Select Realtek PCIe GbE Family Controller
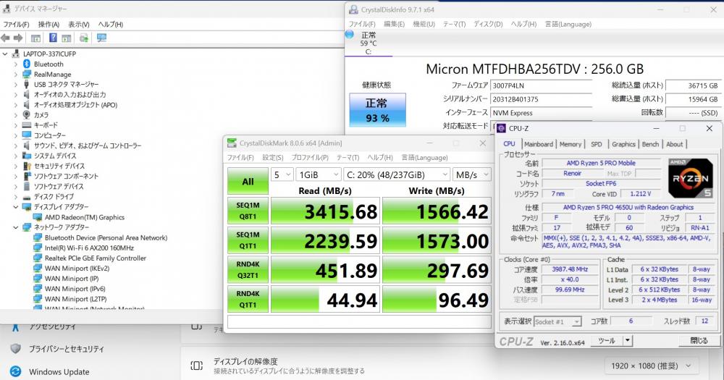 point(95,258)
